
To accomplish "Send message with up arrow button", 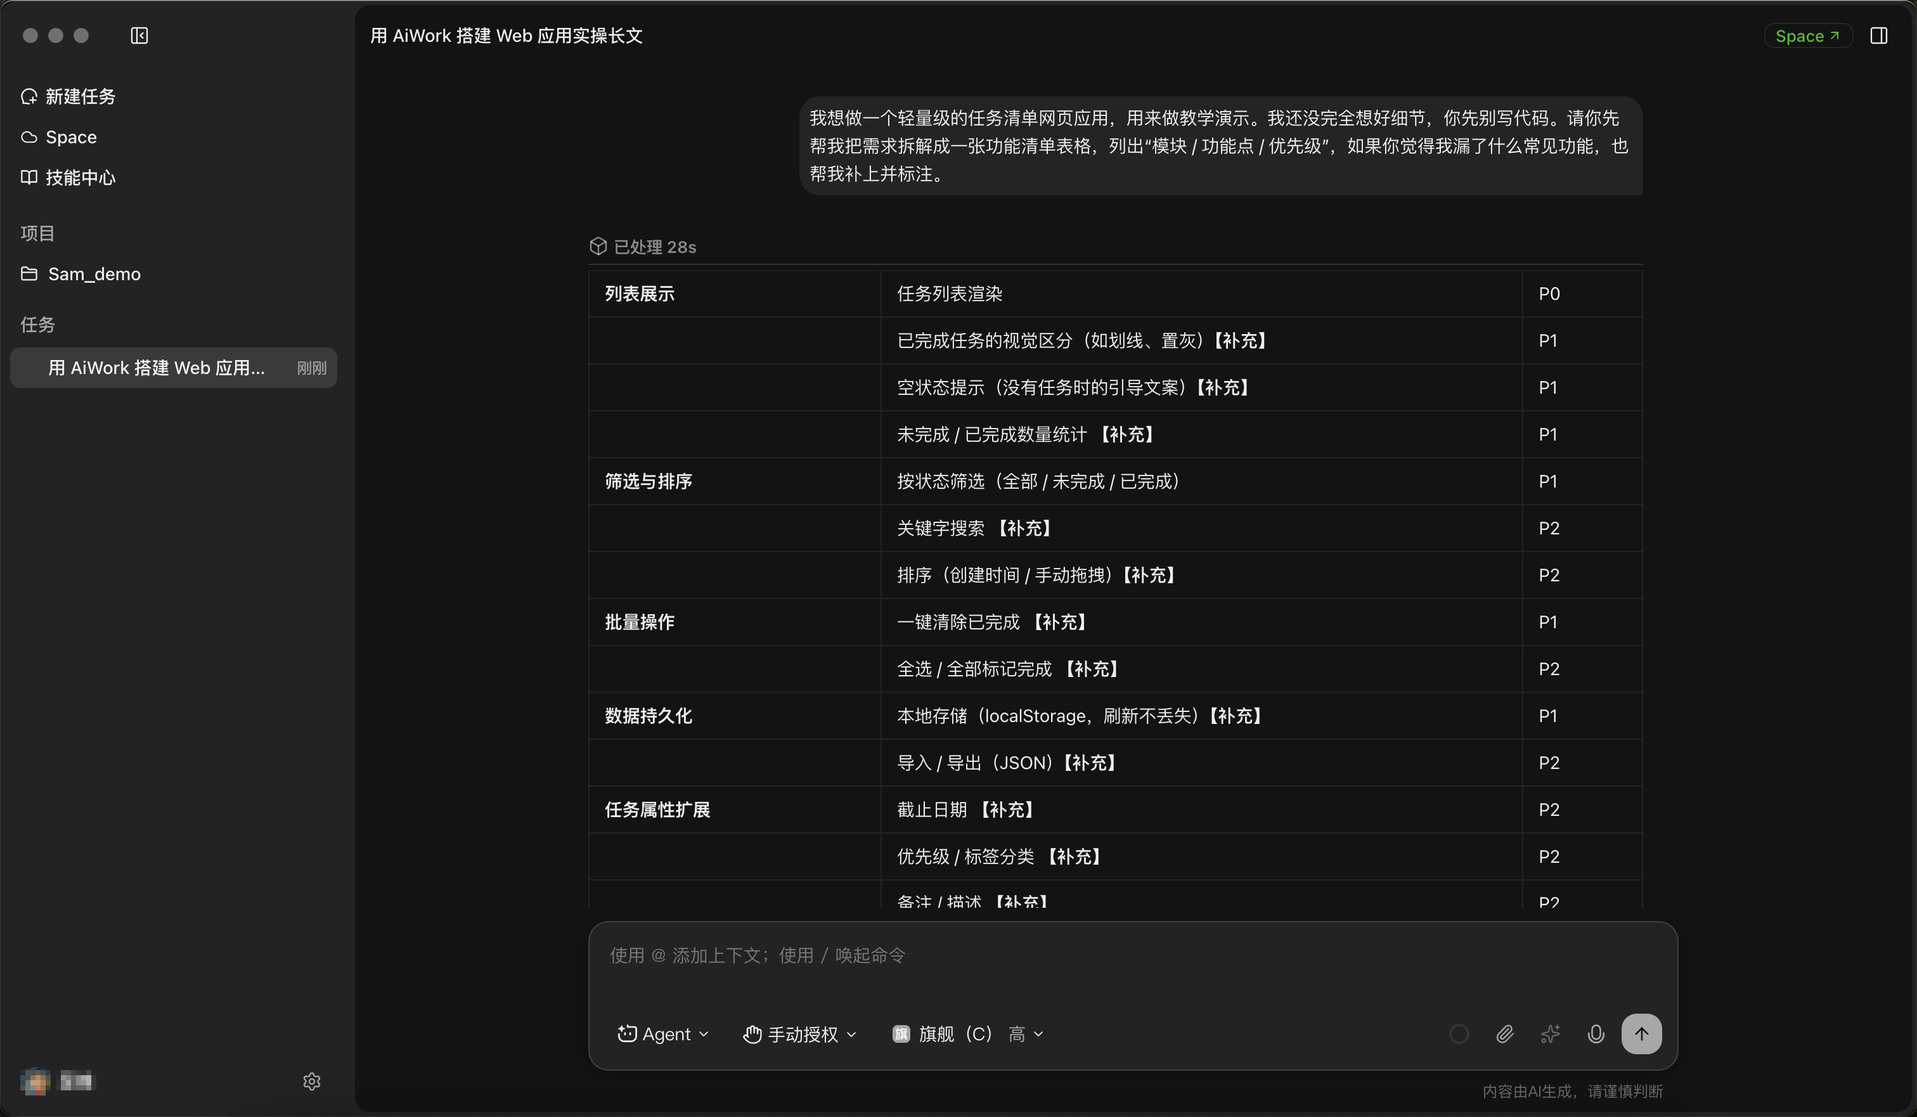I will (x=1641, y=1034).
